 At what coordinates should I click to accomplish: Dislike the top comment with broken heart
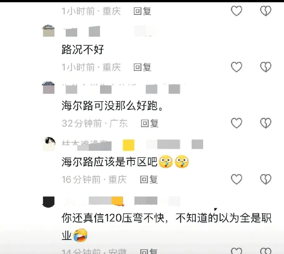266,11
